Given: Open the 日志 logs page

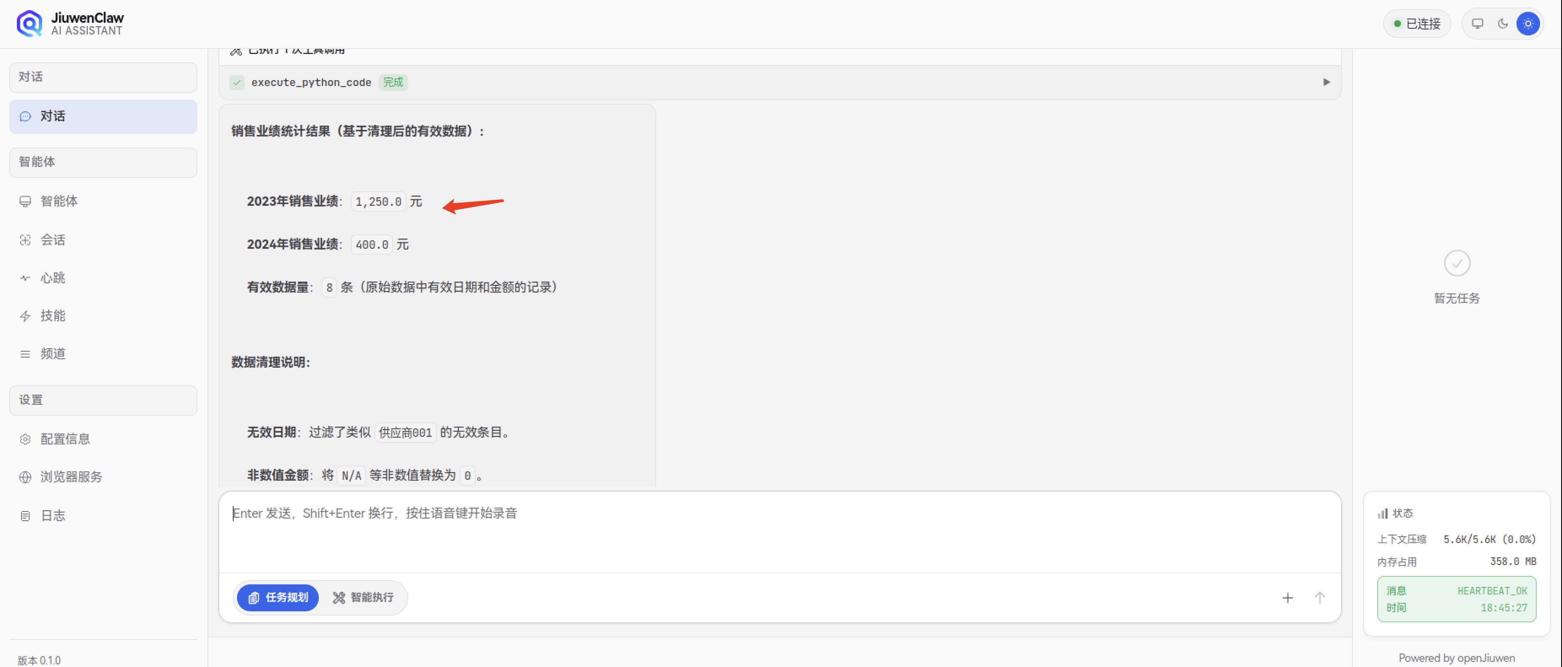Looking at the screenshot, I should click(x=53, y=516).
